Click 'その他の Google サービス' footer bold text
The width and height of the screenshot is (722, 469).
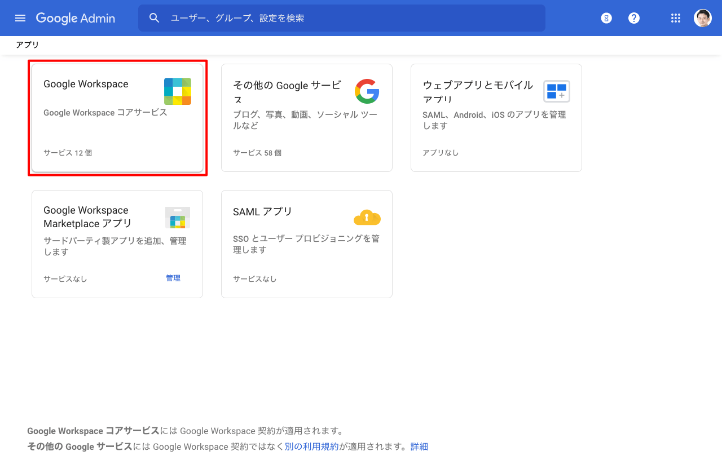click(80, 446)
